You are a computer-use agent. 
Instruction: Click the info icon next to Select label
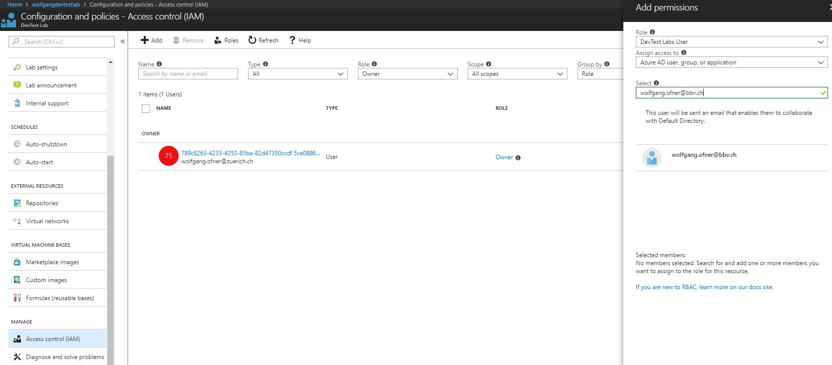coord(656,83)
